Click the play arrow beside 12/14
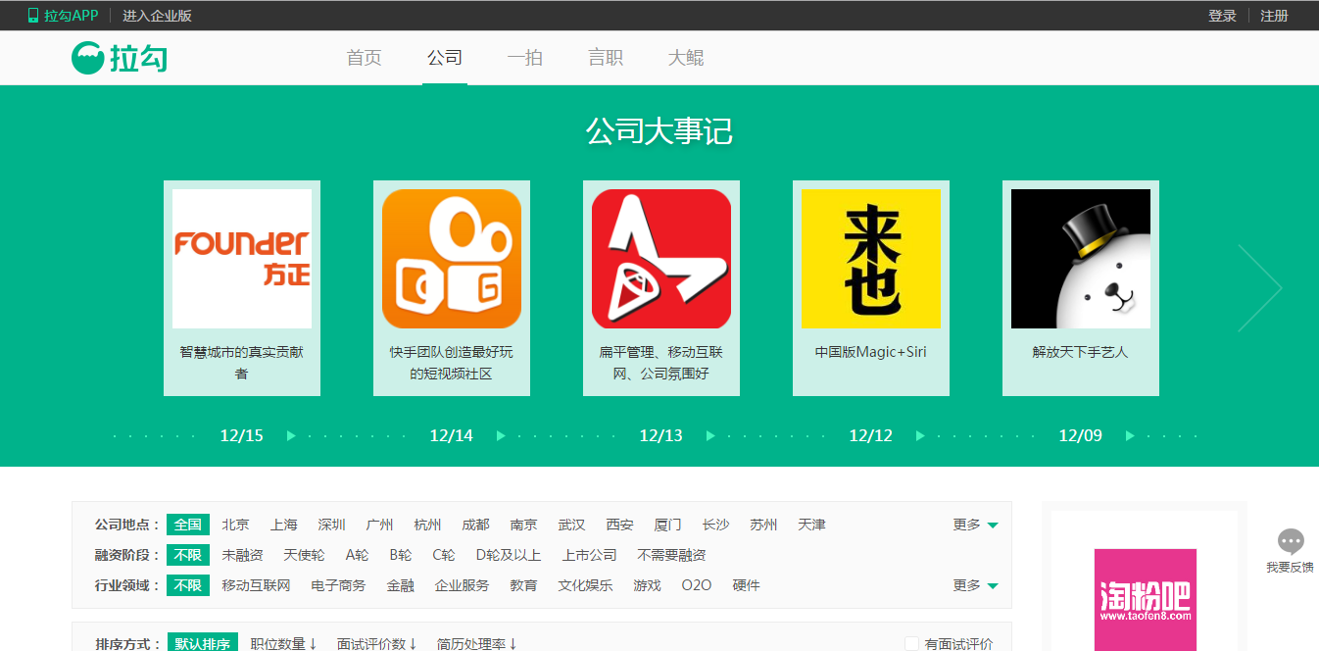1319x651 pixels. tap(501, 436)
